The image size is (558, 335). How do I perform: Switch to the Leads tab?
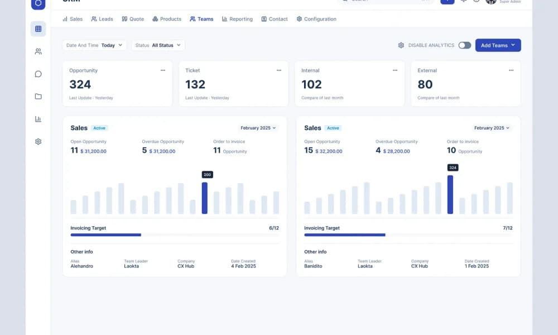(x=102, y=19)
